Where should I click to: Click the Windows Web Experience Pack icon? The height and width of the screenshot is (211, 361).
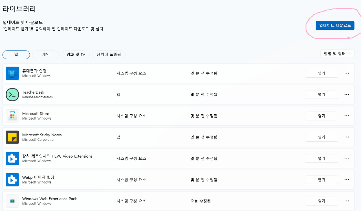tap(12, 201)
